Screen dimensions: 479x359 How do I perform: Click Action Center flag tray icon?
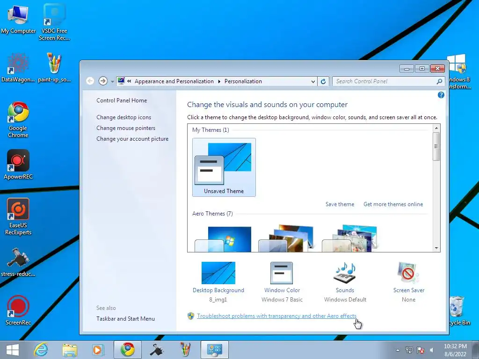click(421, 350)
